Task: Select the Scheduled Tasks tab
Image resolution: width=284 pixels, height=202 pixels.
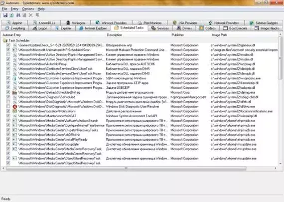Action: tap(129, 28)
